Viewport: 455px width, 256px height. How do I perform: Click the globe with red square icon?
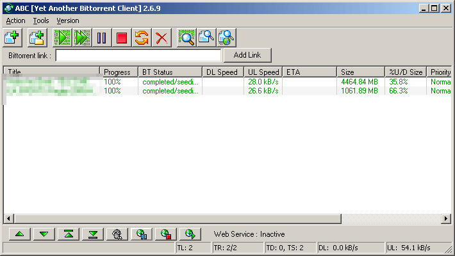[165, 234]
